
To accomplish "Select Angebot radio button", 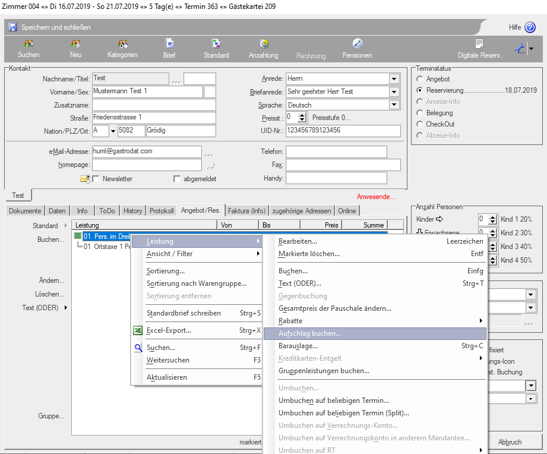I will coord(420,79).
